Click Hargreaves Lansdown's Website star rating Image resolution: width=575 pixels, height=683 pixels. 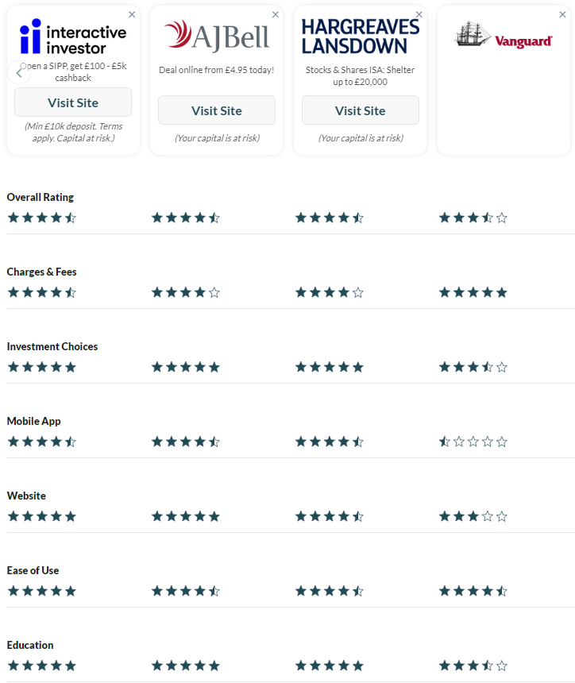(x=330, y=516)
